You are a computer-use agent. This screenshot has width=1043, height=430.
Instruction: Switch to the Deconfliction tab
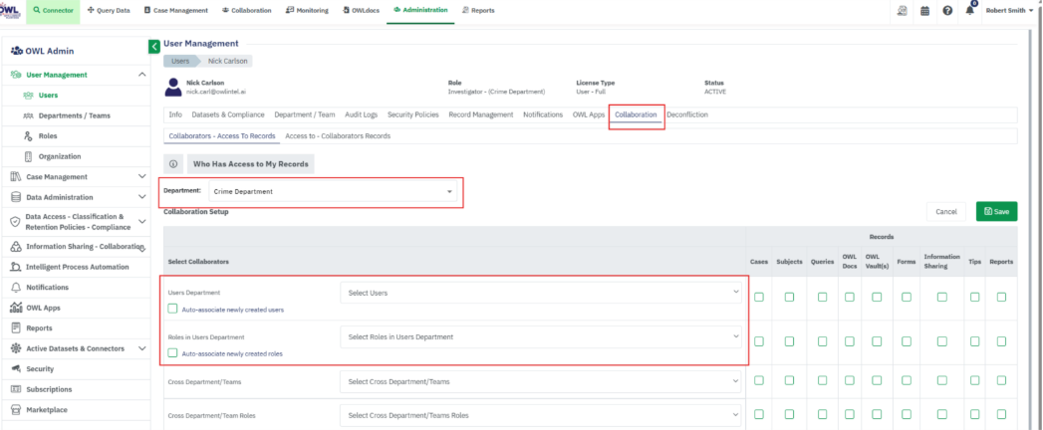[686, 114]
